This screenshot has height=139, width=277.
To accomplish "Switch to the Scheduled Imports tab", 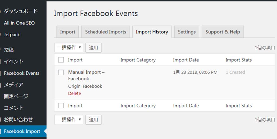I will point(105,32).
